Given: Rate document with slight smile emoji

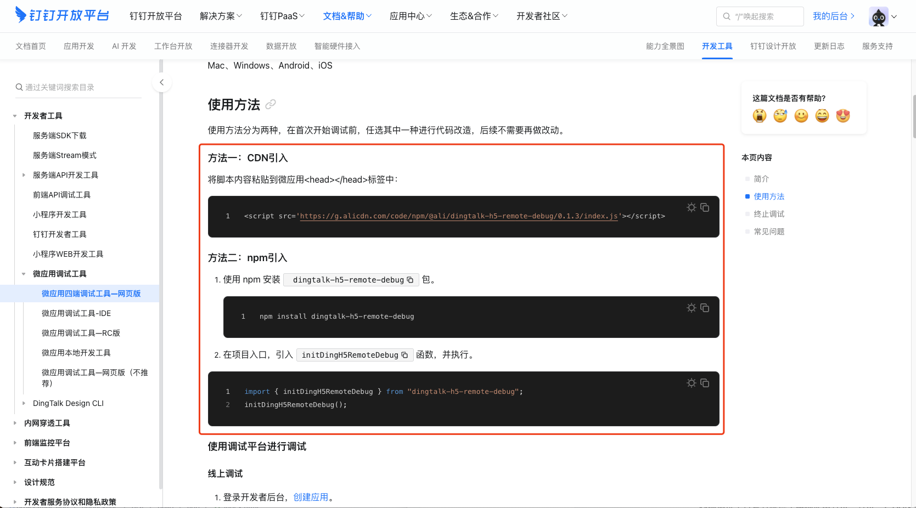Looking at the screenshot, I should (801, 116).
